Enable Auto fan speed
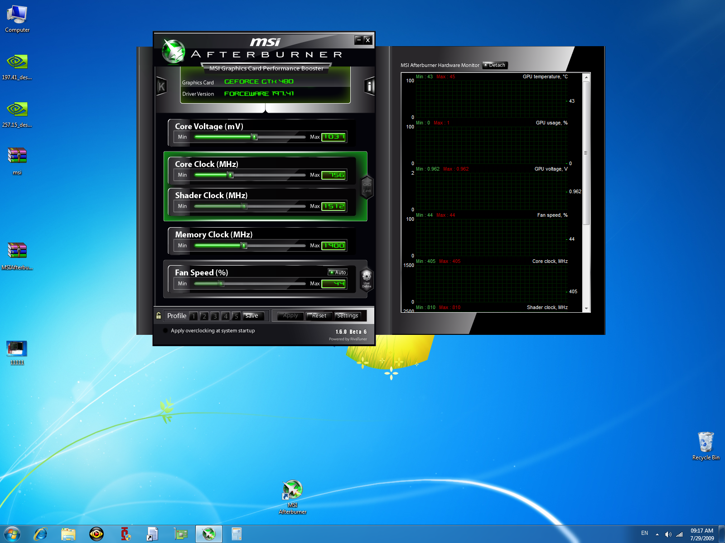725x543 pixels. pyautogui.click(x=338, y=272)
